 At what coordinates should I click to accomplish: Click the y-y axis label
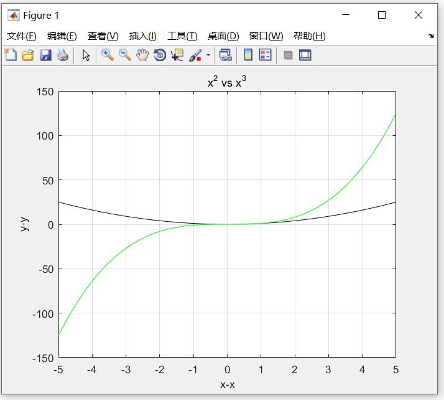[24, 224]
